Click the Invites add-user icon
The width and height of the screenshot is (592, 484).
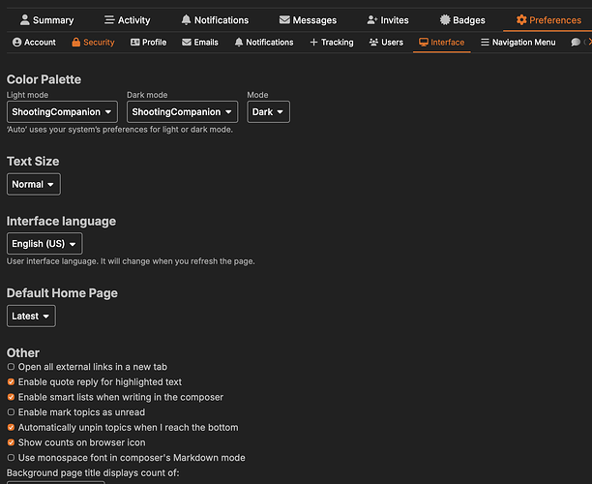click(372, 20)
